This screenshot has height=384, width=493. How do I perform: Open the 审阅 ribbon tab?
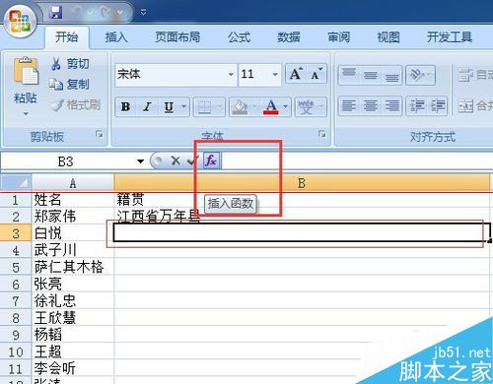pyautogui.click(x=338, y=37)
